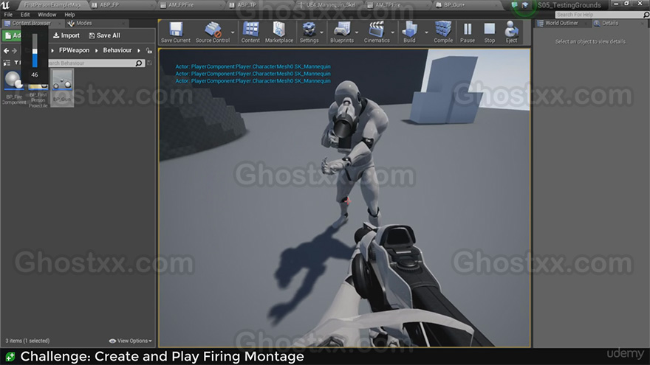
Task: Click the Save Current toolbar icon
Action: click(176, 32)
